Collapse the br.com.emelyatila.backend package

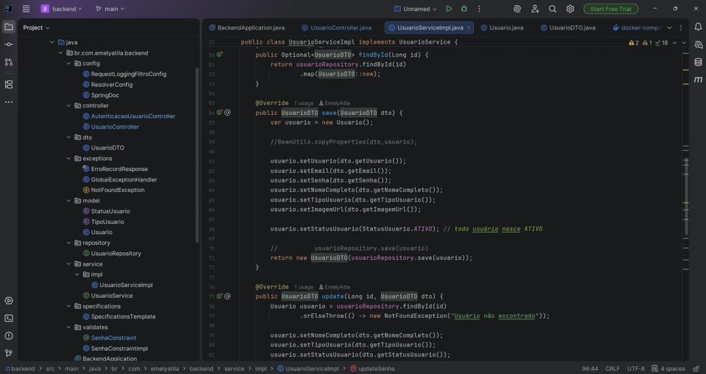click(60, 53)
